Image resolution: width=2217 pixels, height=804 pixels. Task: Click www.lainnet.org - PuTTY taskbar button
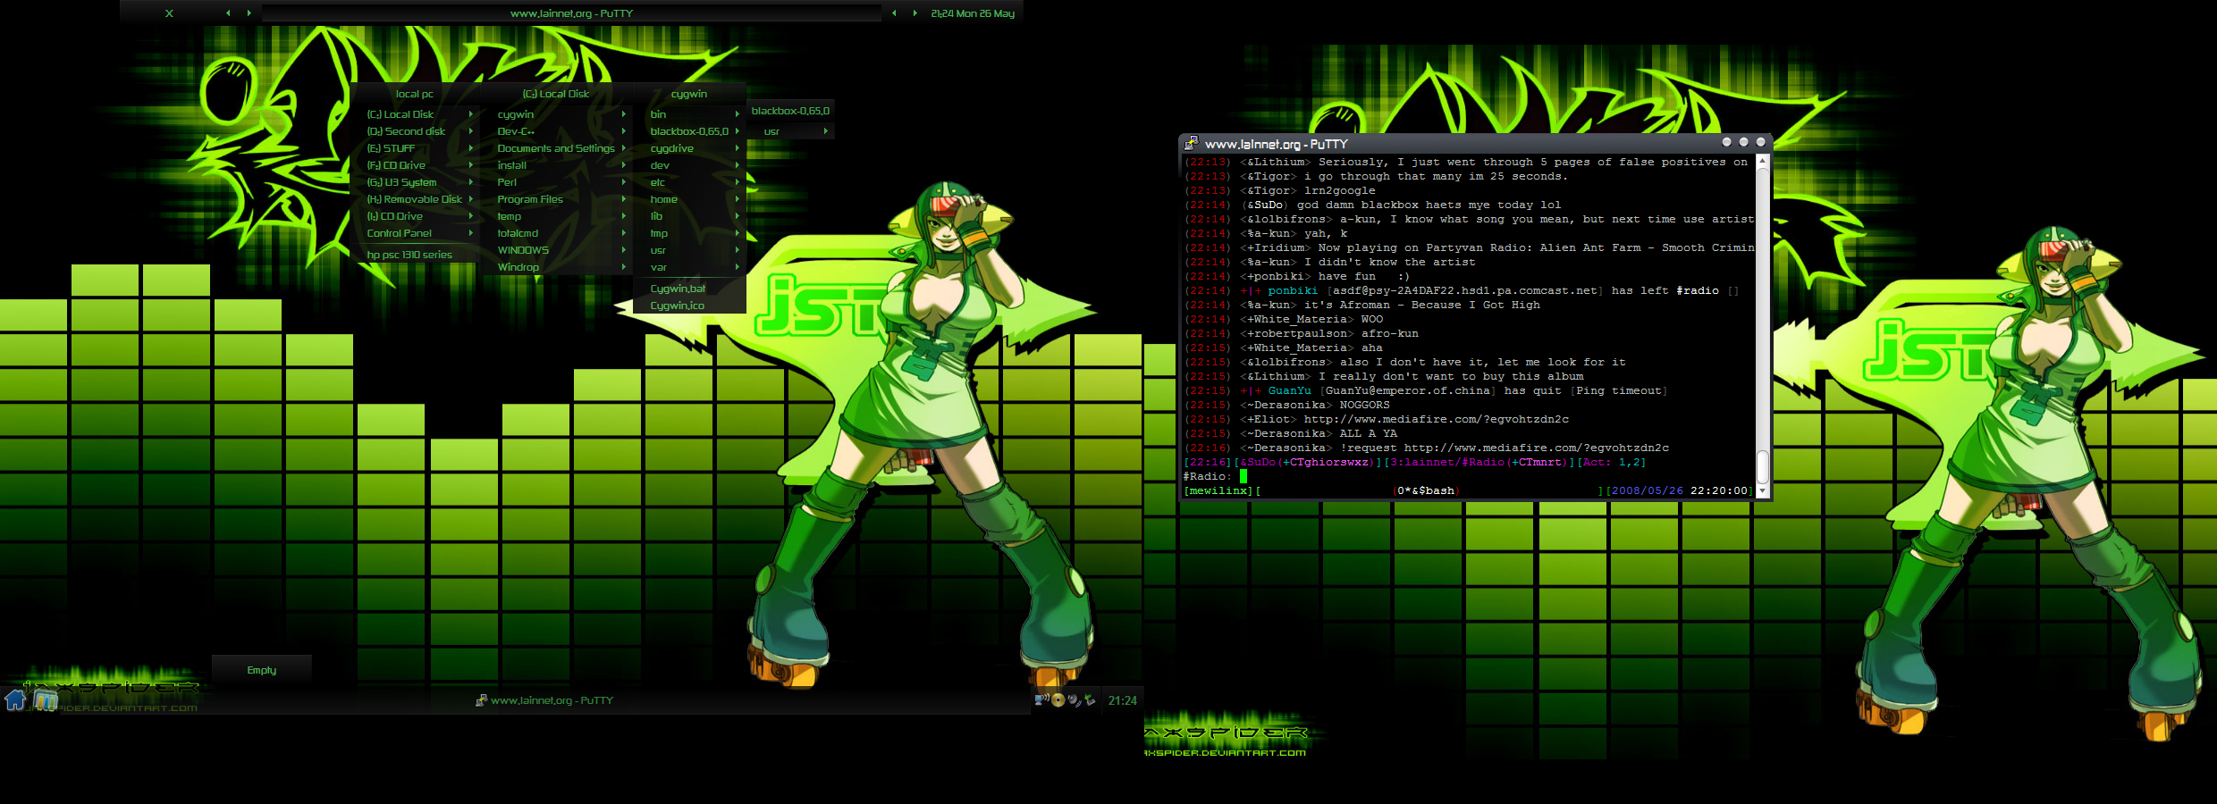click(544, 700)
